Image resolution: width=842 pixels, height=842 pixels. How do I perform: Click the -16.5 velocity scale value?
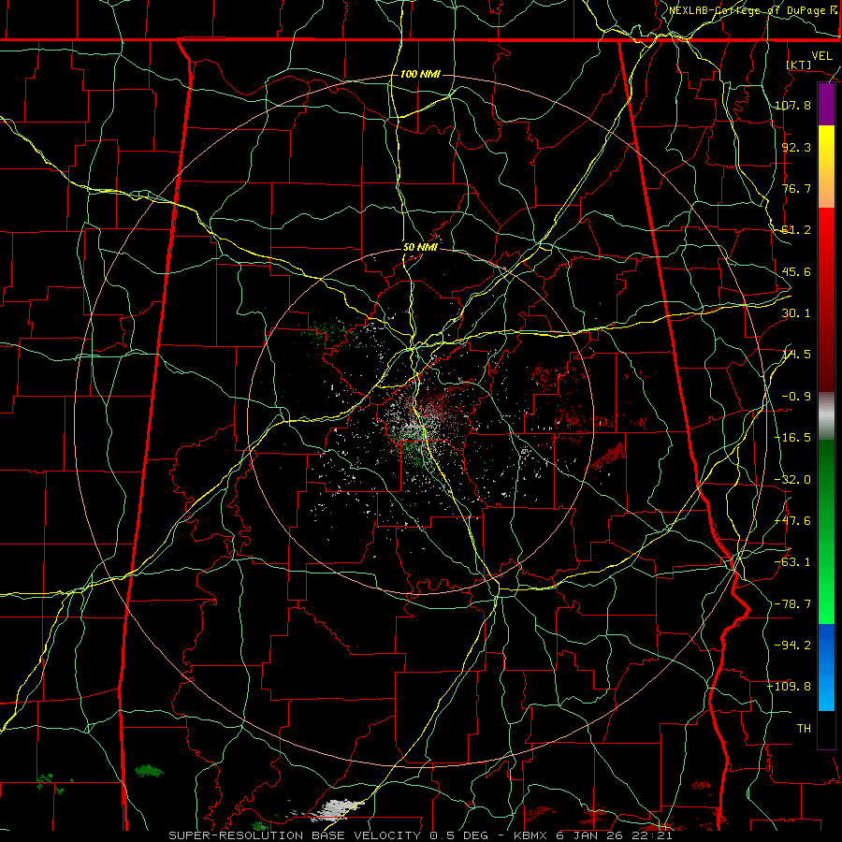coord(792,438)
